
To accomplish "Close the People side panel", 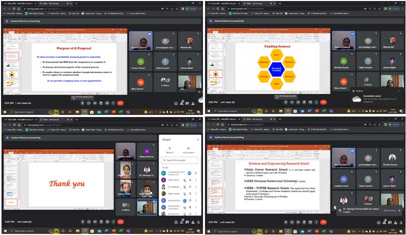I will coord(197,139).
